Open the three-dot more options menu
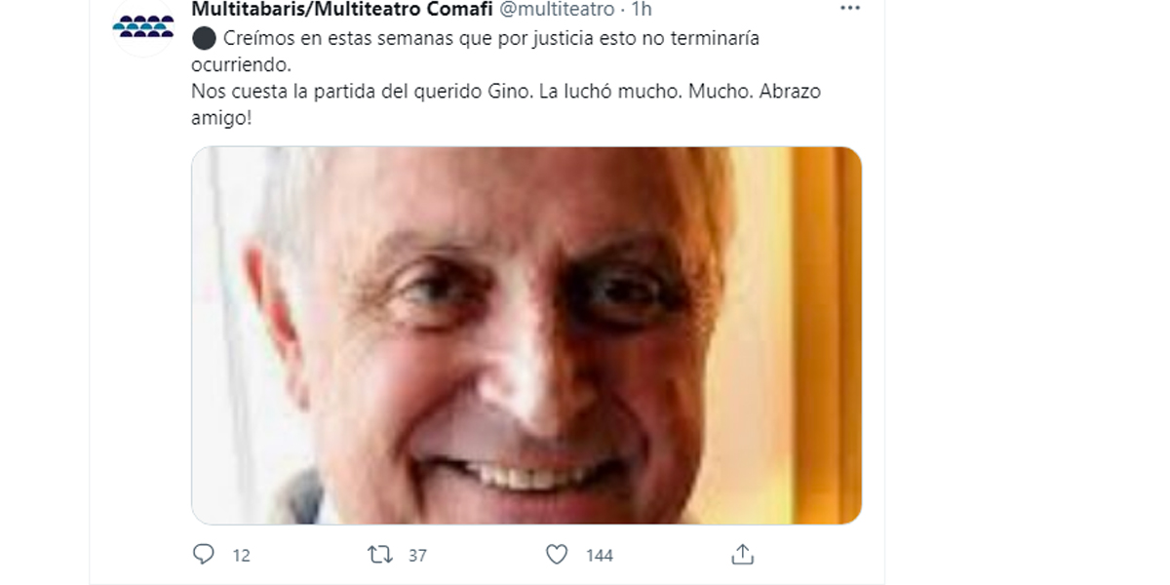This screenshot has width=1170, height=585. (x=850, y=8)
